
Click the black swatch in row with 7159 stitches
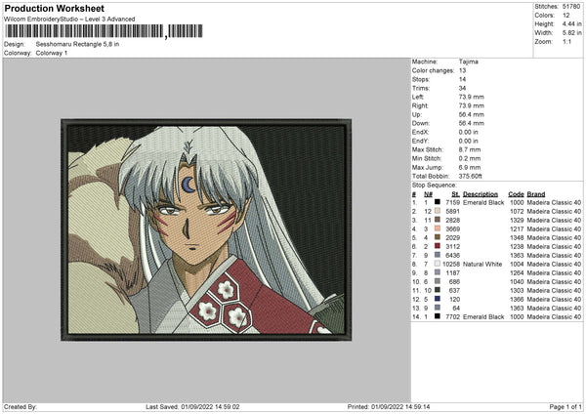point(438,202)
